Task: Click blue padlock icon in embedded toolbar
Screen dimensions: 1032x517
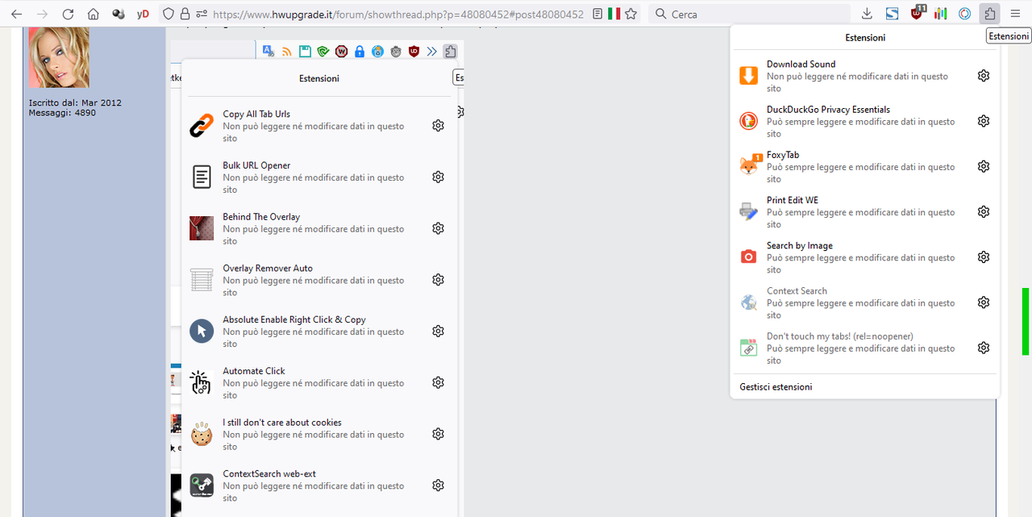Action: (x=360, y=52)
